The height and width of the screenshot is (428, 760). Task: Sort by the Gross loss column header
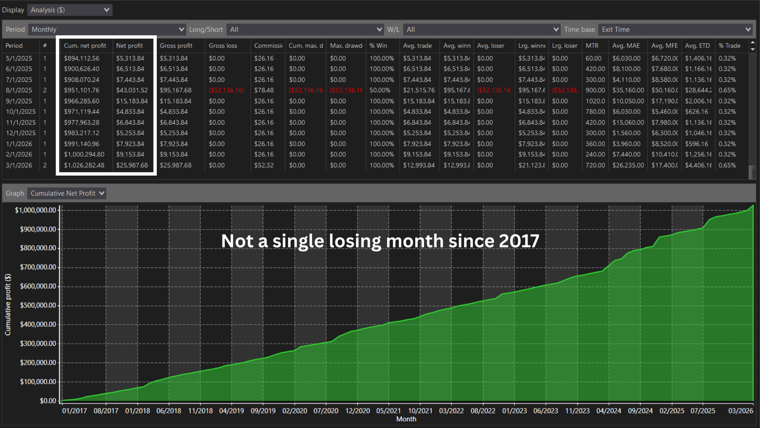click(x=228, y=46)
